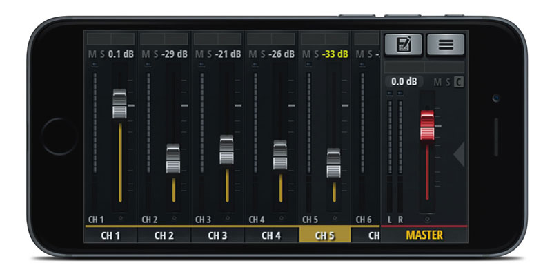Image resolution: width=552 pixels, height=276 pixels.
Task: Click the CH 4 fader knob
Action: 280,155
